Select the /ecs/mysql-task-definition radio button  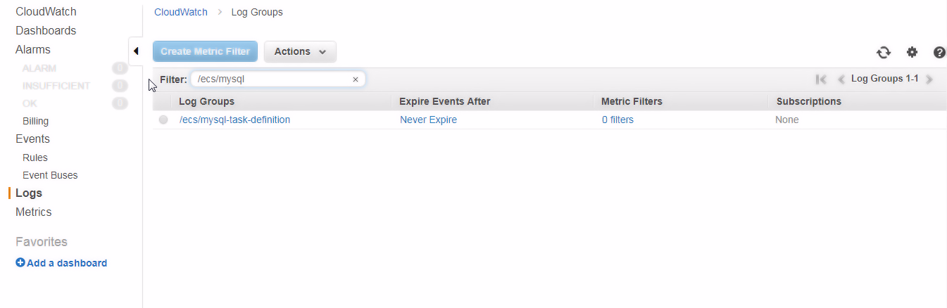tap(163, 120)
